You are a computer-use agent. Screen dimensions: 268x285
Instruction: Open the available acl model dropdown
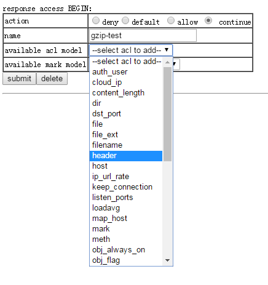pos(131,50)
